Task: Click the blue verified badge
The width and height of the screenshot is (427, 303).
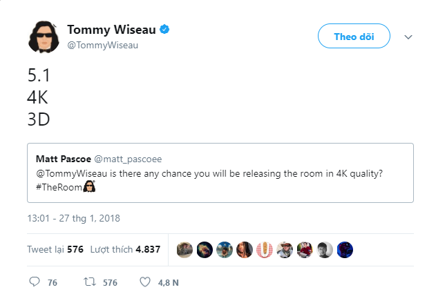Action: coord(164,29)
